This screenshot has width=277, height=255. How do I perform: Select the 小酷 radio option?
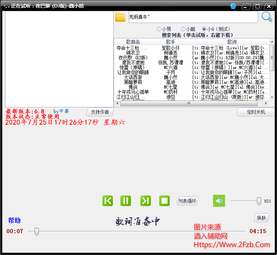tap(183, 29)
